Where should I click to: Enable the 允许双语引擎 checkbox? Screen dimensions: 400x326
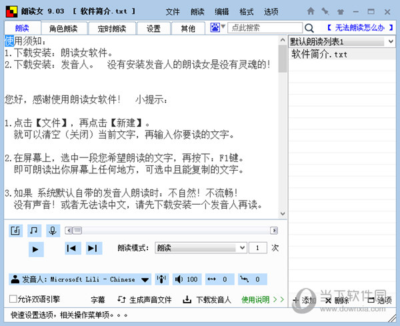coord(13,299)
